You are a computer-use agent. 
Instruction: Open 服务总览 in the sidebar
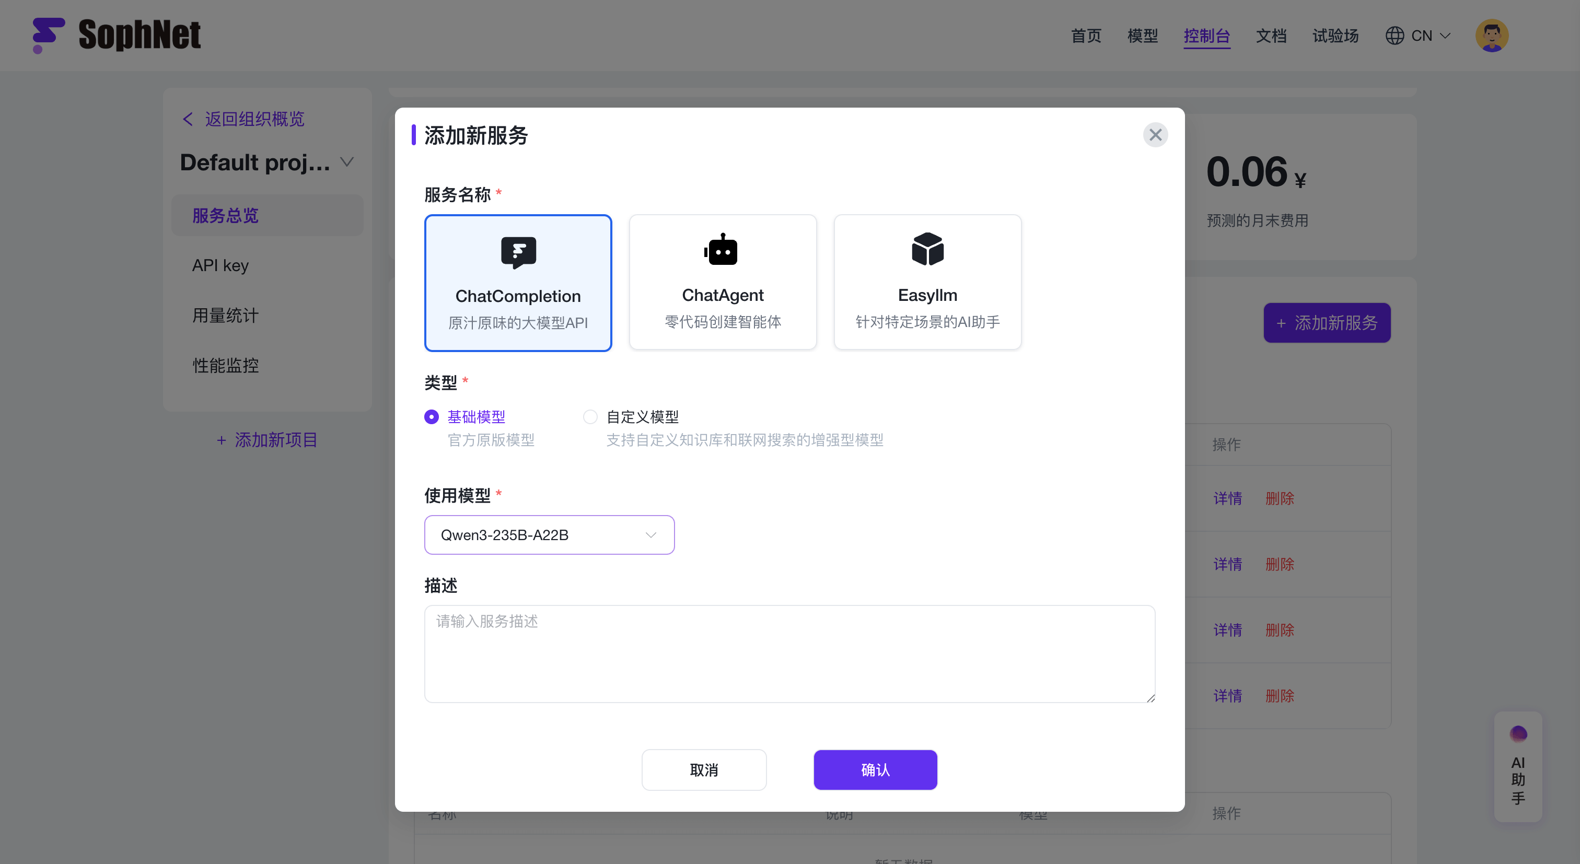tap(267, 215)
